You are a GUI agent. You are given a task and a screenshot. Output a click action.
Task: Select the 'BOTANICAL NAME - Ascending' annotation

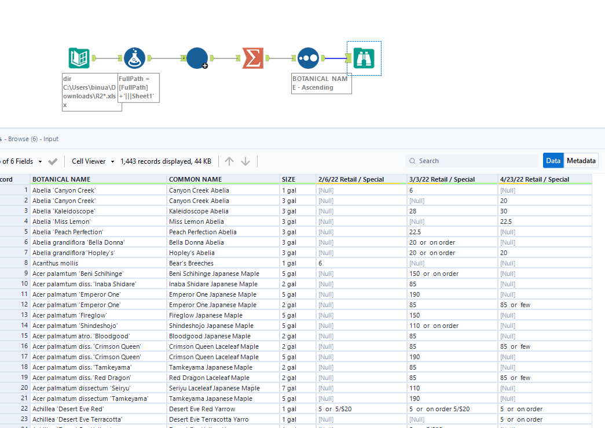click(x=321, y=82)
